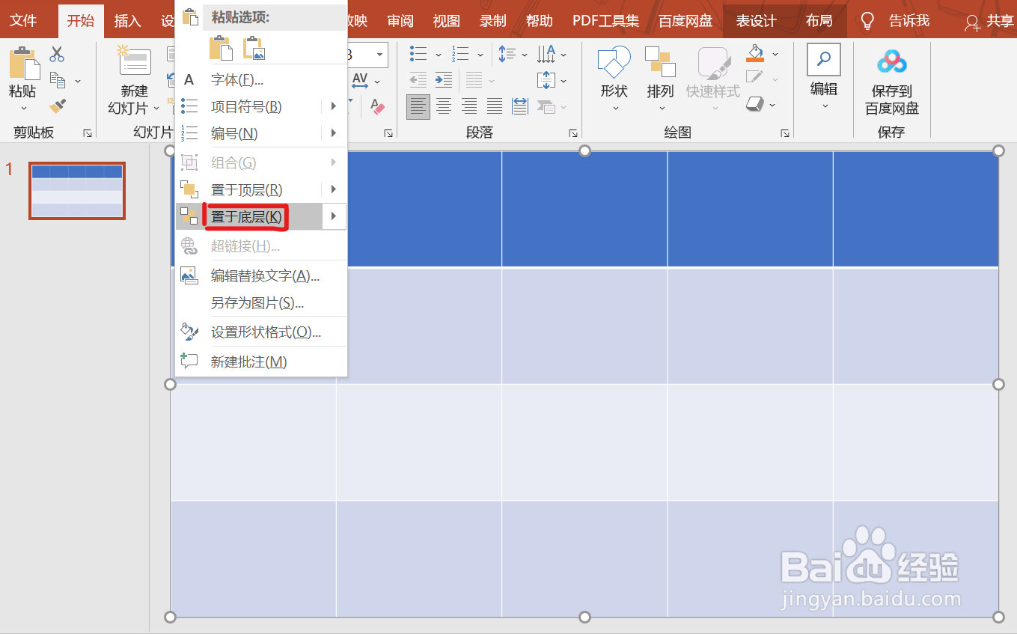Screen dimensions: 1017x634
Task: Expand the Paste button dropdown arrow
Action: pos(22,109)
